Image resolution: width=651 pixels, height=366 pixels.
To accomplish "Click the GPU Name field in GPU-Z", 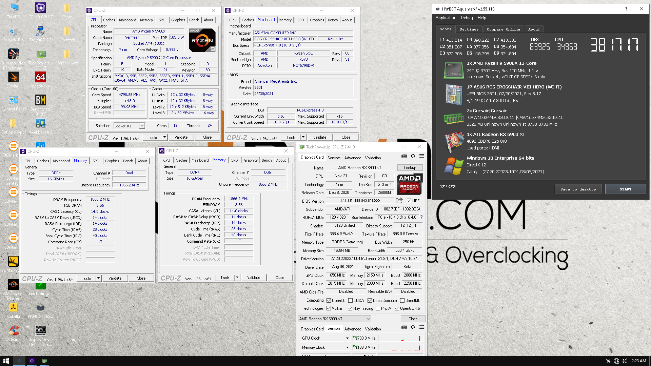I will 359,168.
